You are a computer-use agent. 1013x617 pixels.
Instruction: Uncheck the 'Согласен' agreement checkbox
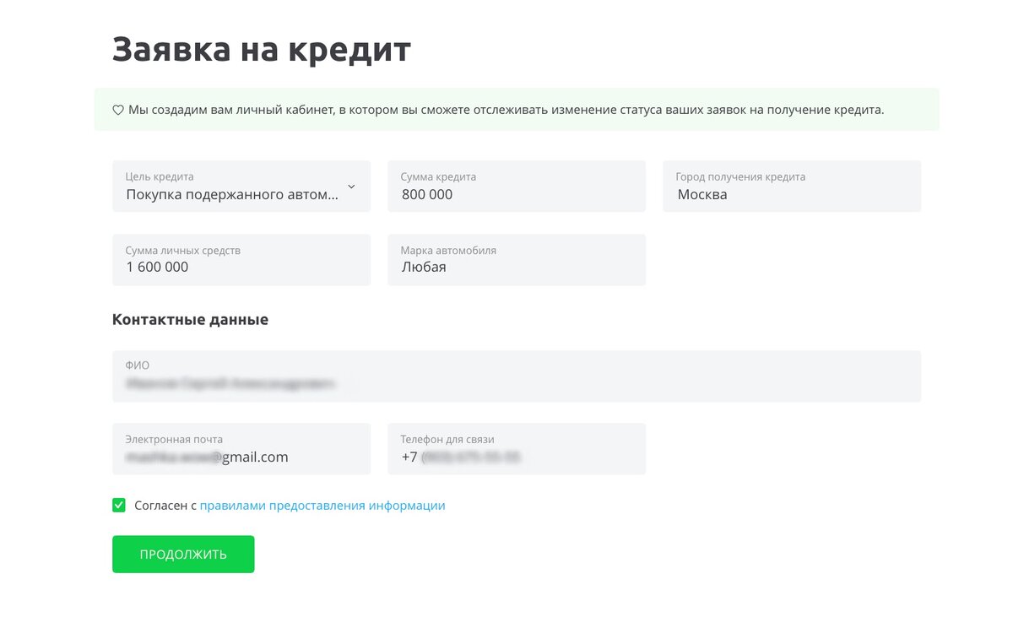pyautogui.click(x=119, y=505)
